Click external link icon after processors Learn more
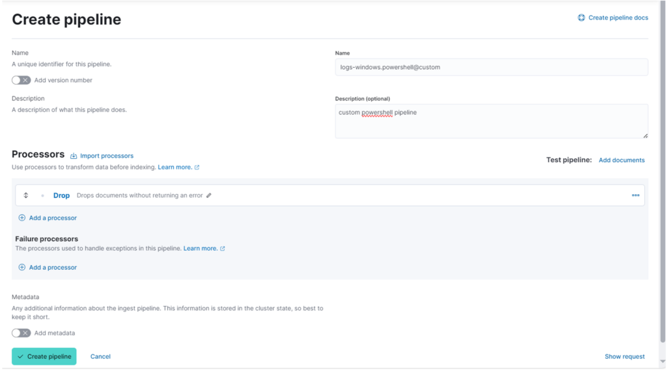This screenshot has height=370, width=667. 197,167
